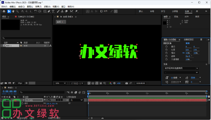
Task: Click the 重置 reset link in properties
Action: coord(188,43)
